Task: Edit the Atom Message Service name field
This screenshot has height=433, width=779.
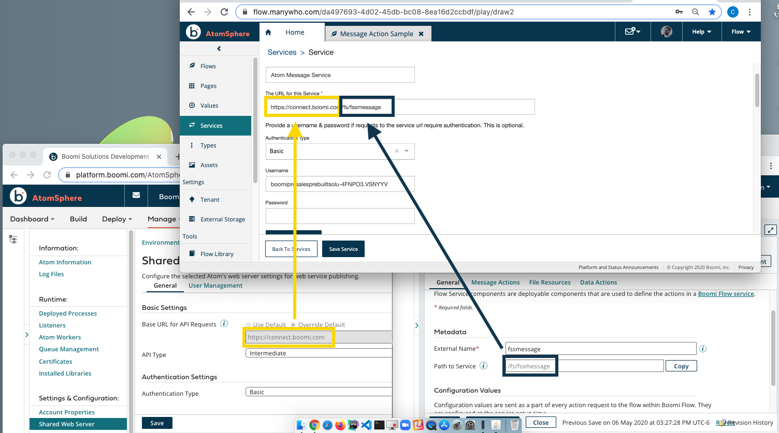Action: pos(340,74)
